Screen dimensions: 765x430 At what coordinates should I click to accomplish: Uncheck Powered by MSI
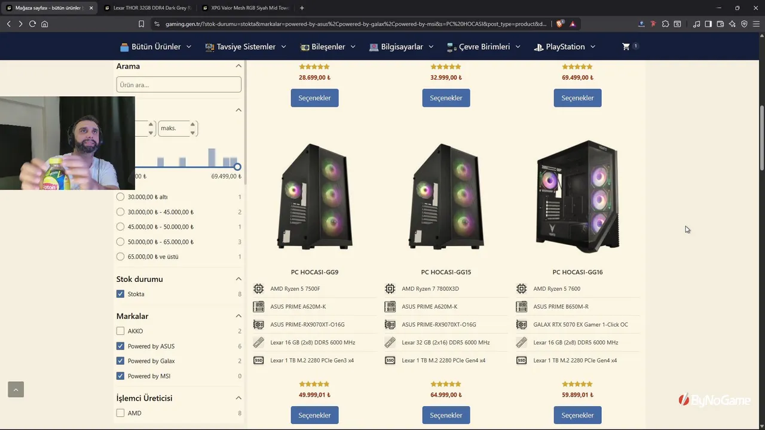[120, 376]
